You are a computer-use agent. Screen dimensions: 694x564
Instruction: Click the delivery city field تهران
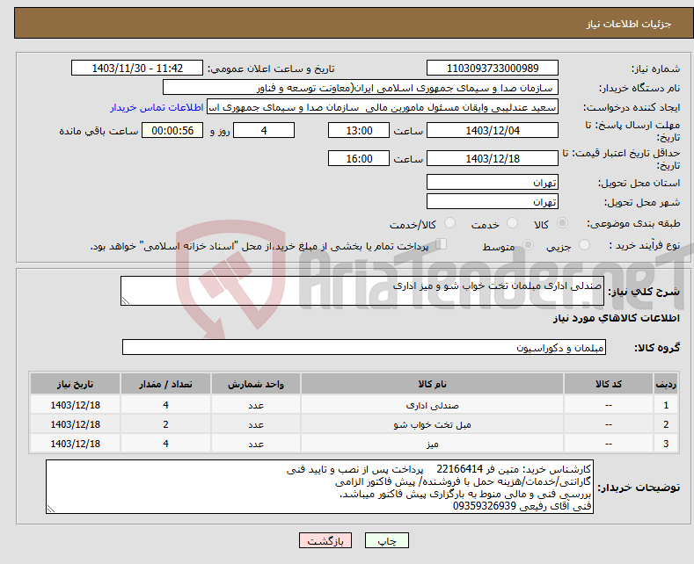pyautogui.click(x=493, y=201)
